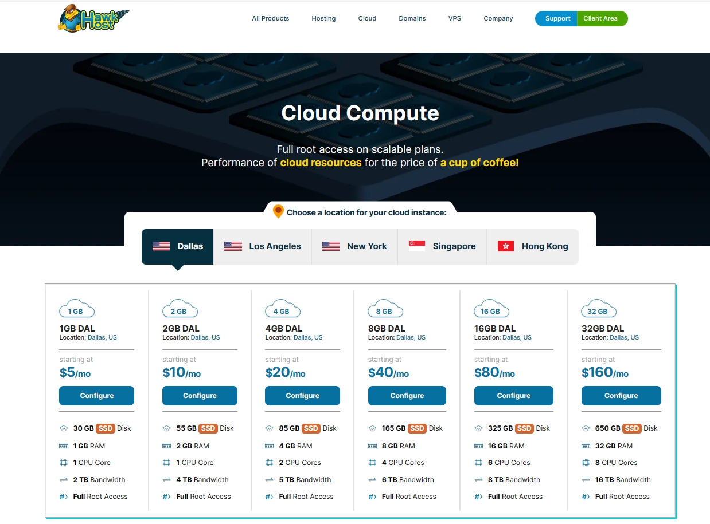Click the disk icon beside 325 GB SSD
Image resolution: width=710 pixels, height=524 pixels.
pyautogui.click(x=478, y=428)
